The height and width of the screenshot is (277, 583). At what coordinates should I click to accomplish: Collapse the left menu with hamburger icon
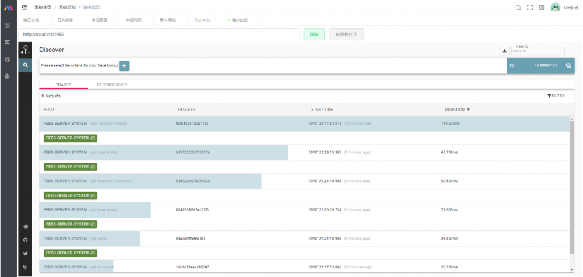point(25,8)
